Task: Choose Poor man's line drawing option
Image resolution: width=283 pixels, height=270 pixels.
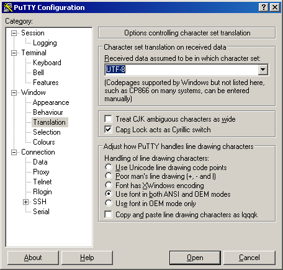Action: [x=109, y=176]
